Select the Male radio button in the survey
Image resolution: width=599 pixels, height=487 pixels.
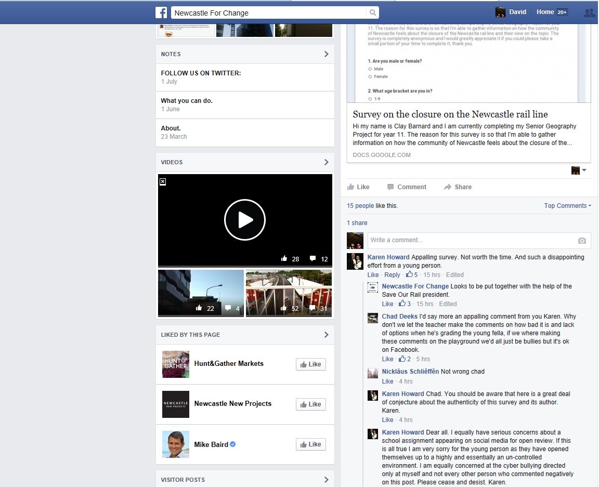pos(370,68)
